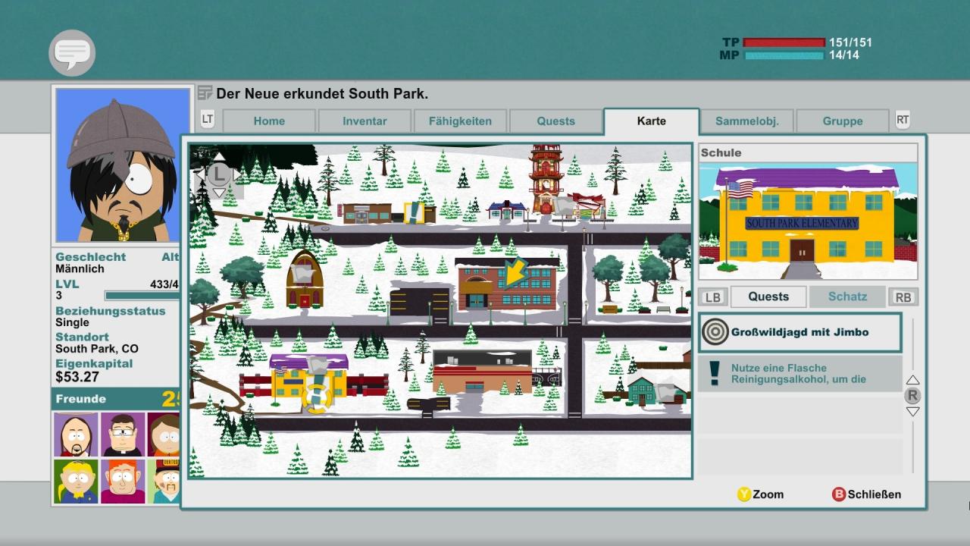Click the blue MP mana bar

point(784,55)
